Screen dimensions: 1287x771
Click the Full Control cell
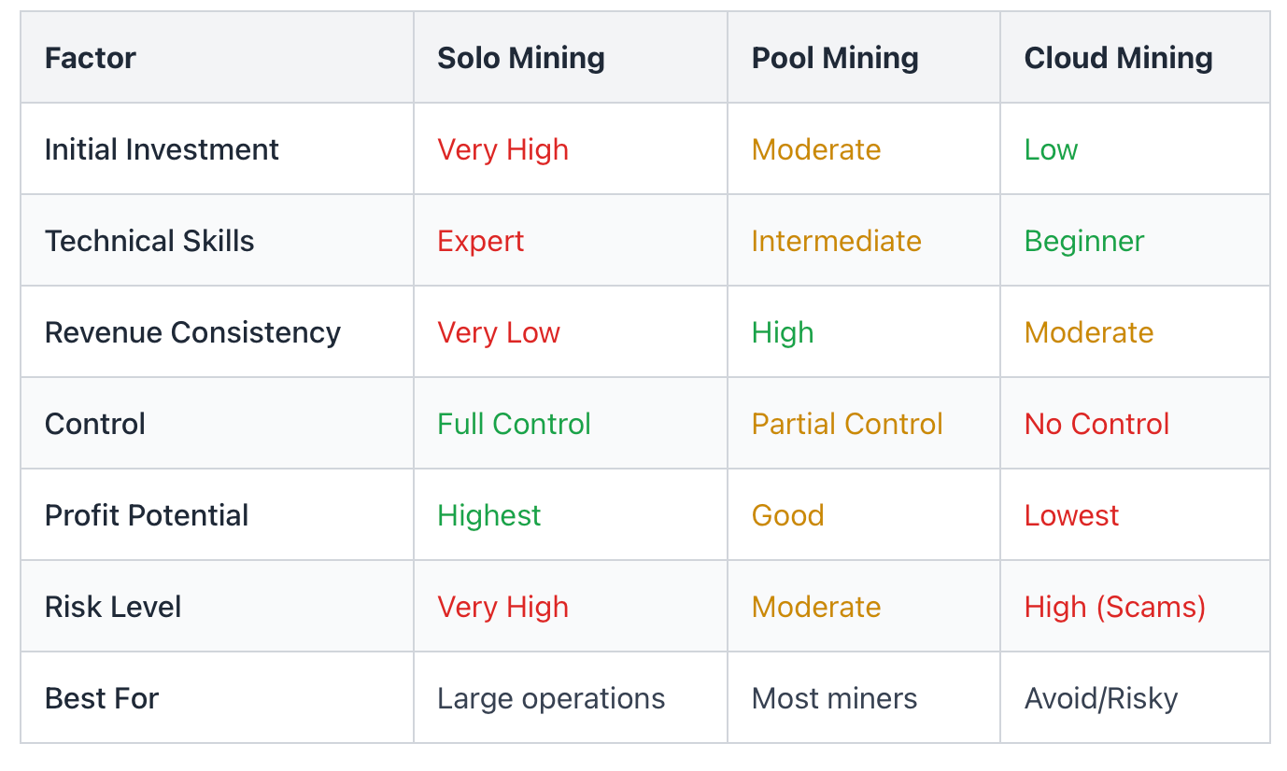coord(514,424)
